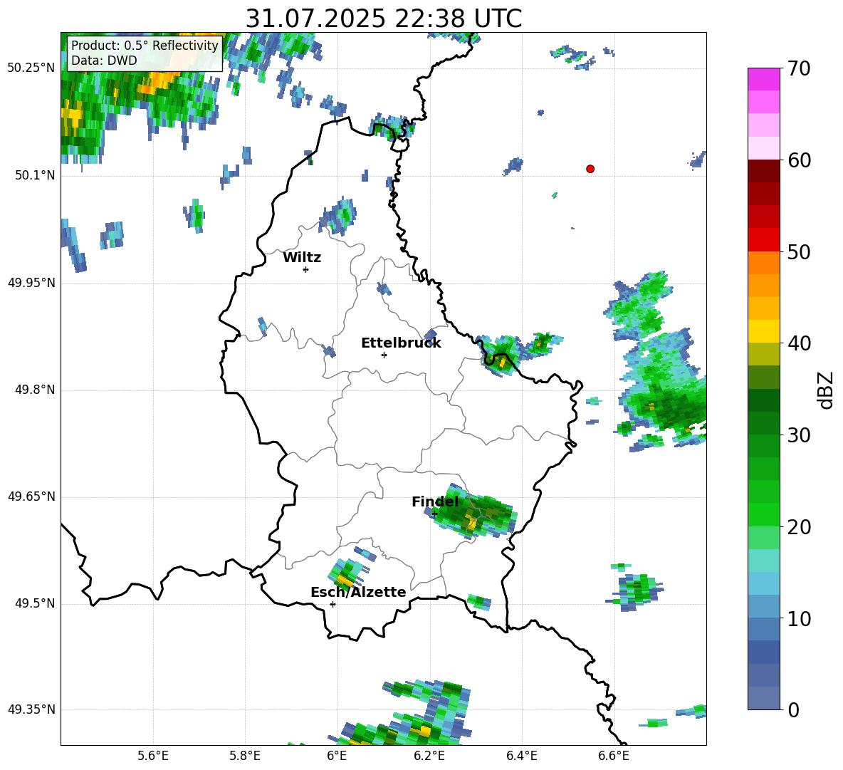Screen dimensions: 843x770
Task: Click the 50.25°N latitude label
Action: click(32, 68)
